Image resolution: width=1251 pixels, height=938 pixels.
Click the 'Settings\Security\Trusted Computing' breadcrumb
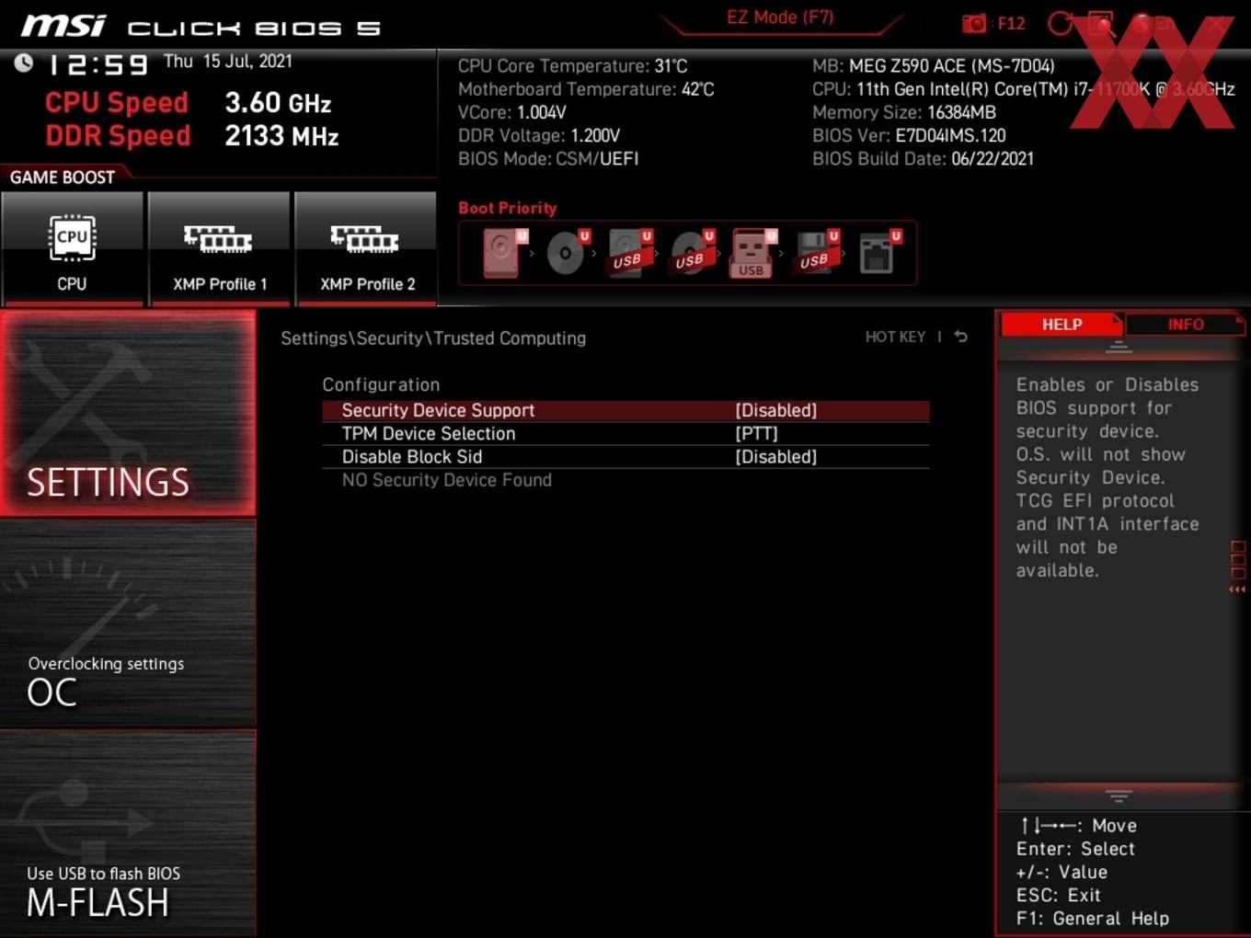pos(433,337)
